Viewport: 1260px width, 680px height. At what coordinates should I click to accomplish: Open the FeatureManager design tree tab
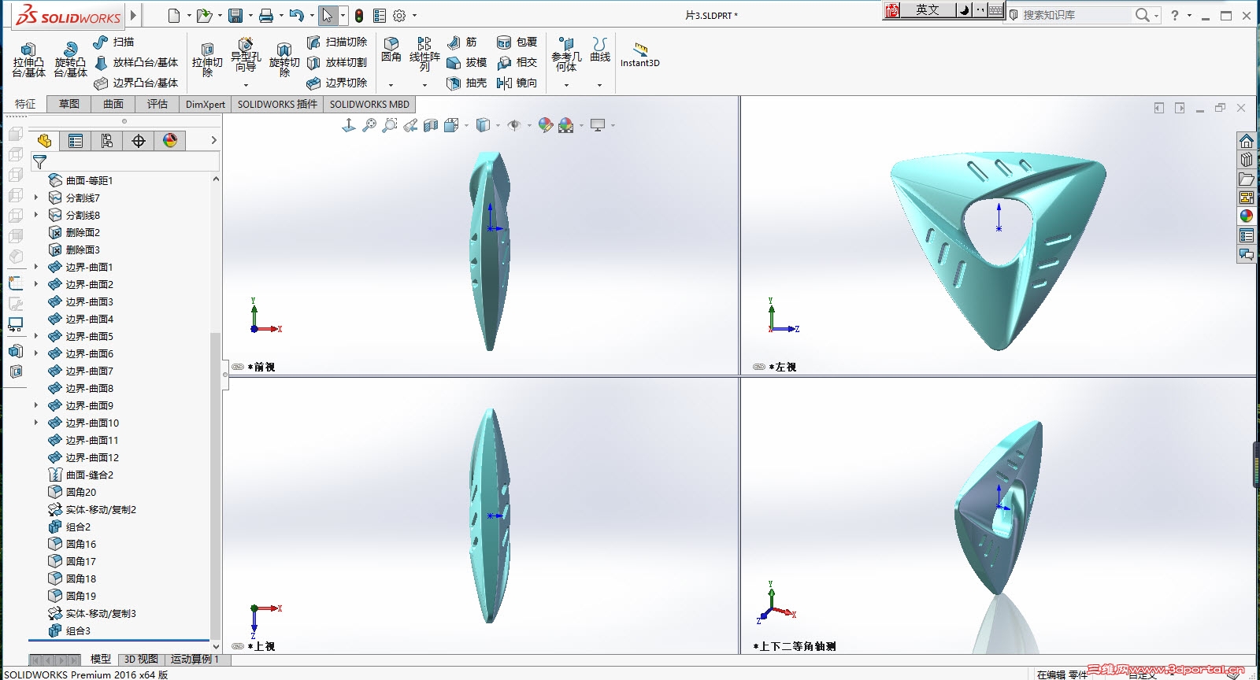44,141
